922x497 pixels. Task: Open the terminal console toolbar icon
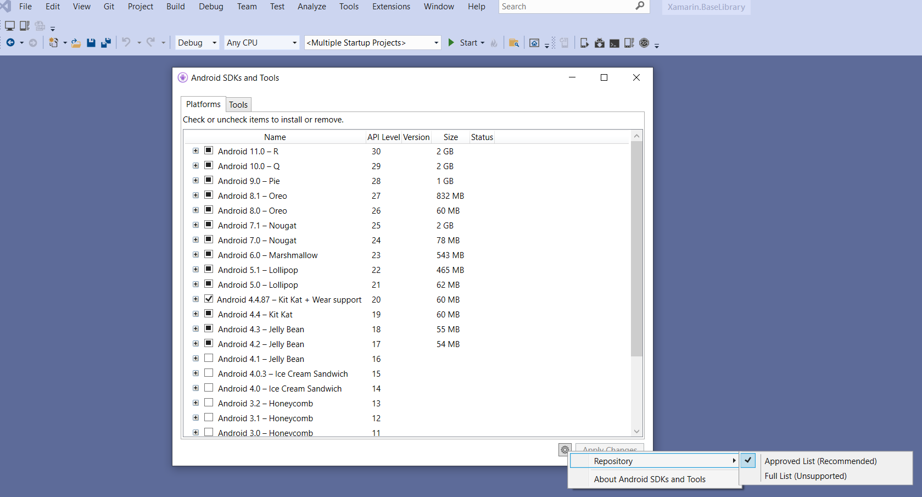[614, 43]
